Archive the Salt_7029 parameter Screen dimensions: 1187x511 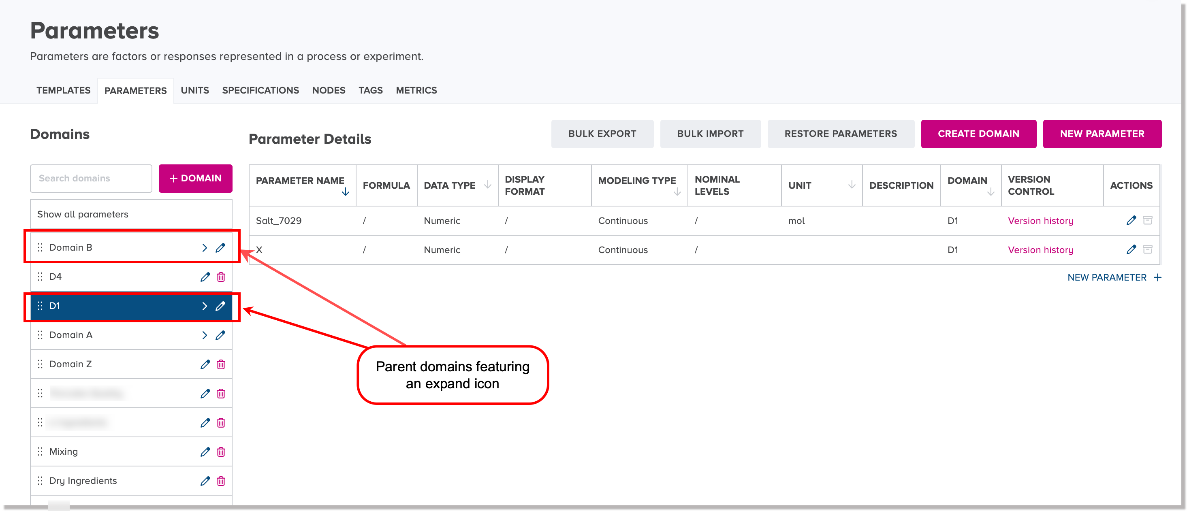[1147, 221]
